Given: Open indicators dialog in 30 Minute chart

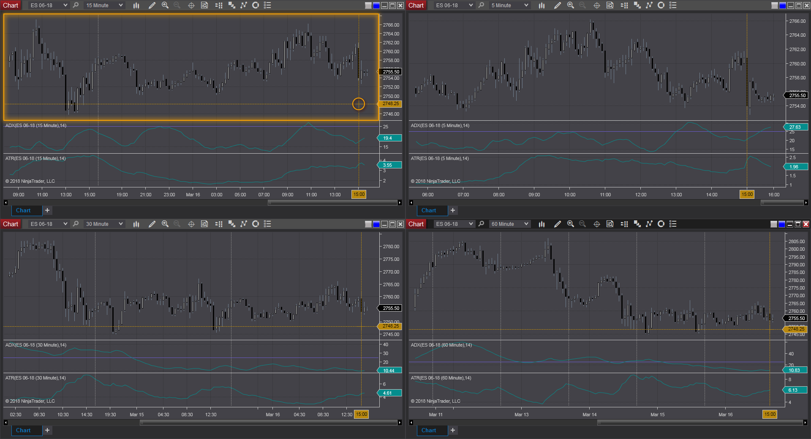Looking at the screenshot, I should 244,224.
